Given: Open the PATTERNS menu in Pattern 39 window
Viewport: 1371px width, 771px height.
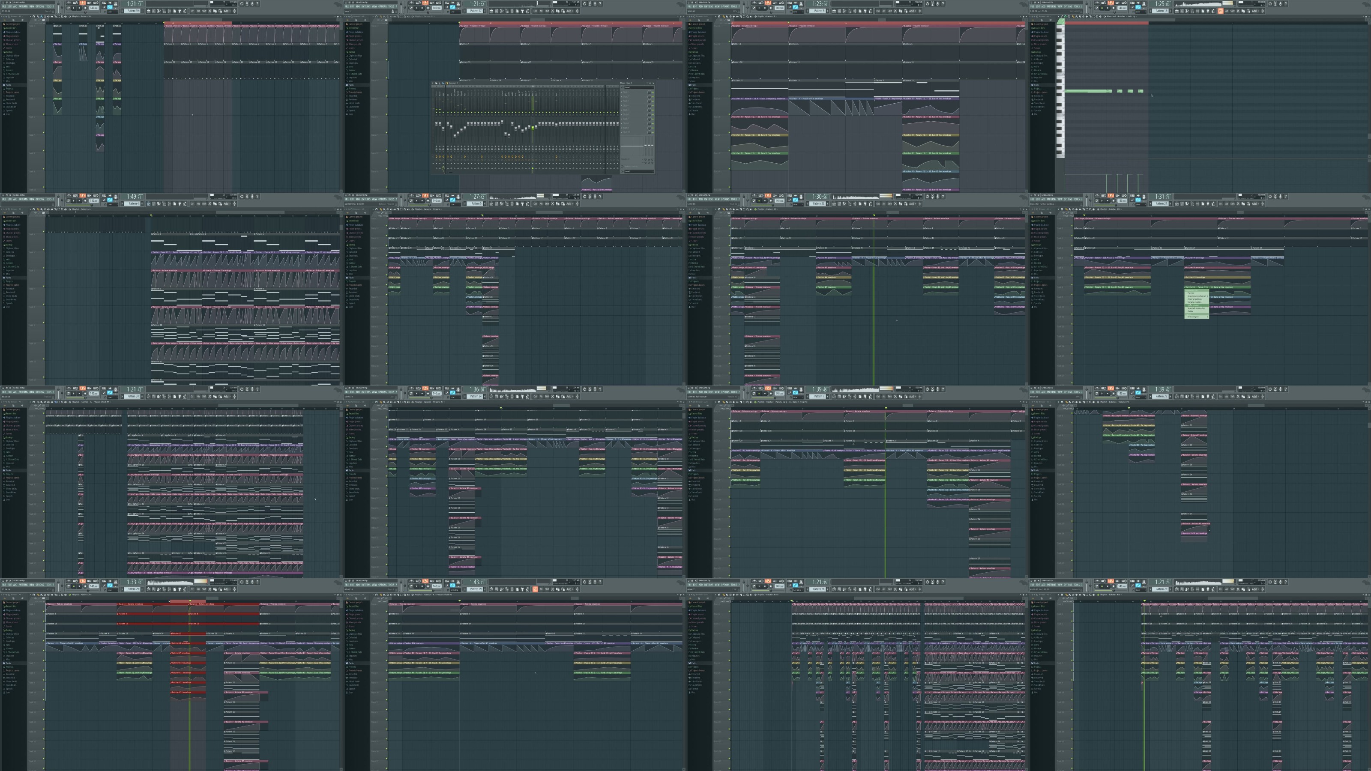Looking at the screenshot, I should (24, 6).
